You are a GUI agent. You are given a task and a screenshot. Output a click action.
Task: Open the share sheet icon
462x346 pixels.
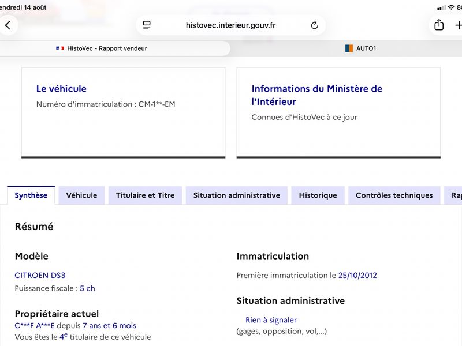[x=439, y=25]
